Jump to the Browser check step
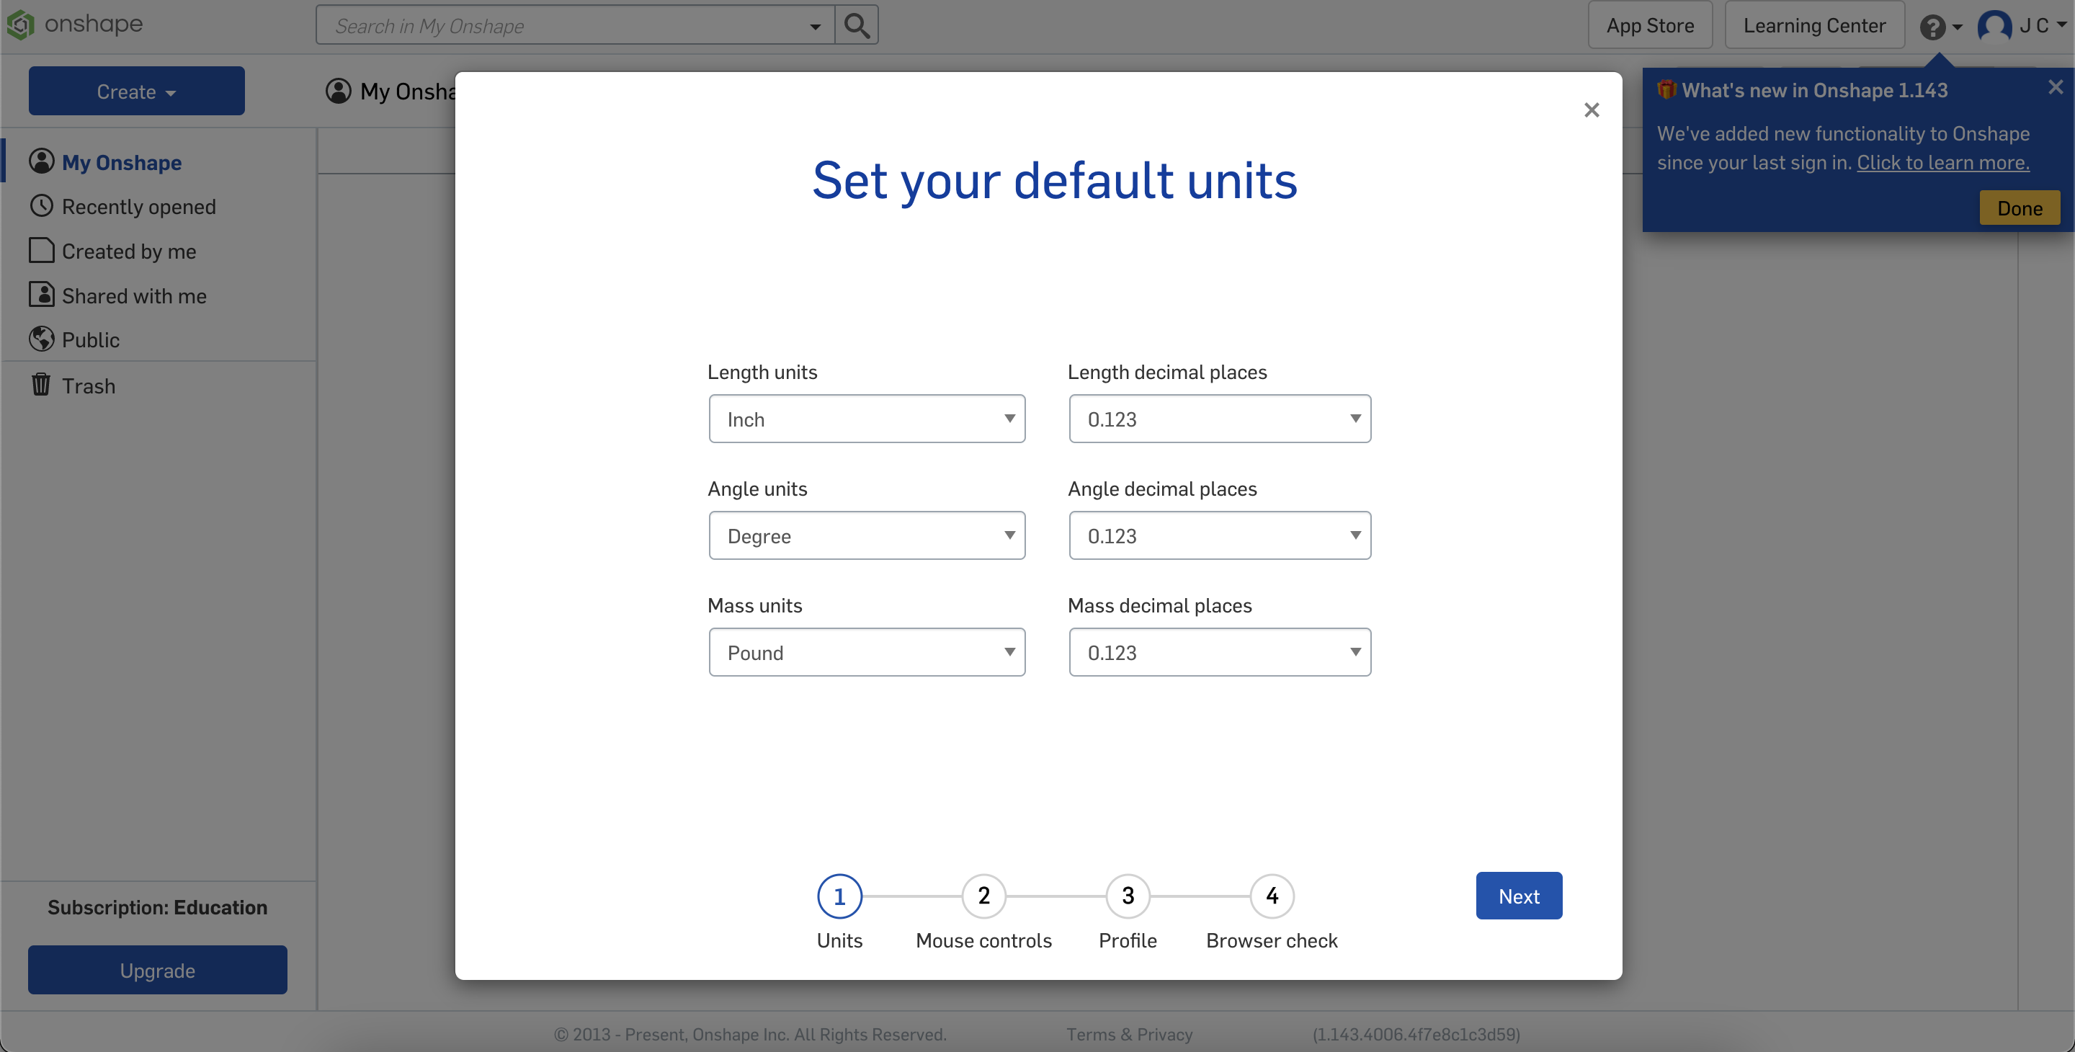 [1270, 896]
